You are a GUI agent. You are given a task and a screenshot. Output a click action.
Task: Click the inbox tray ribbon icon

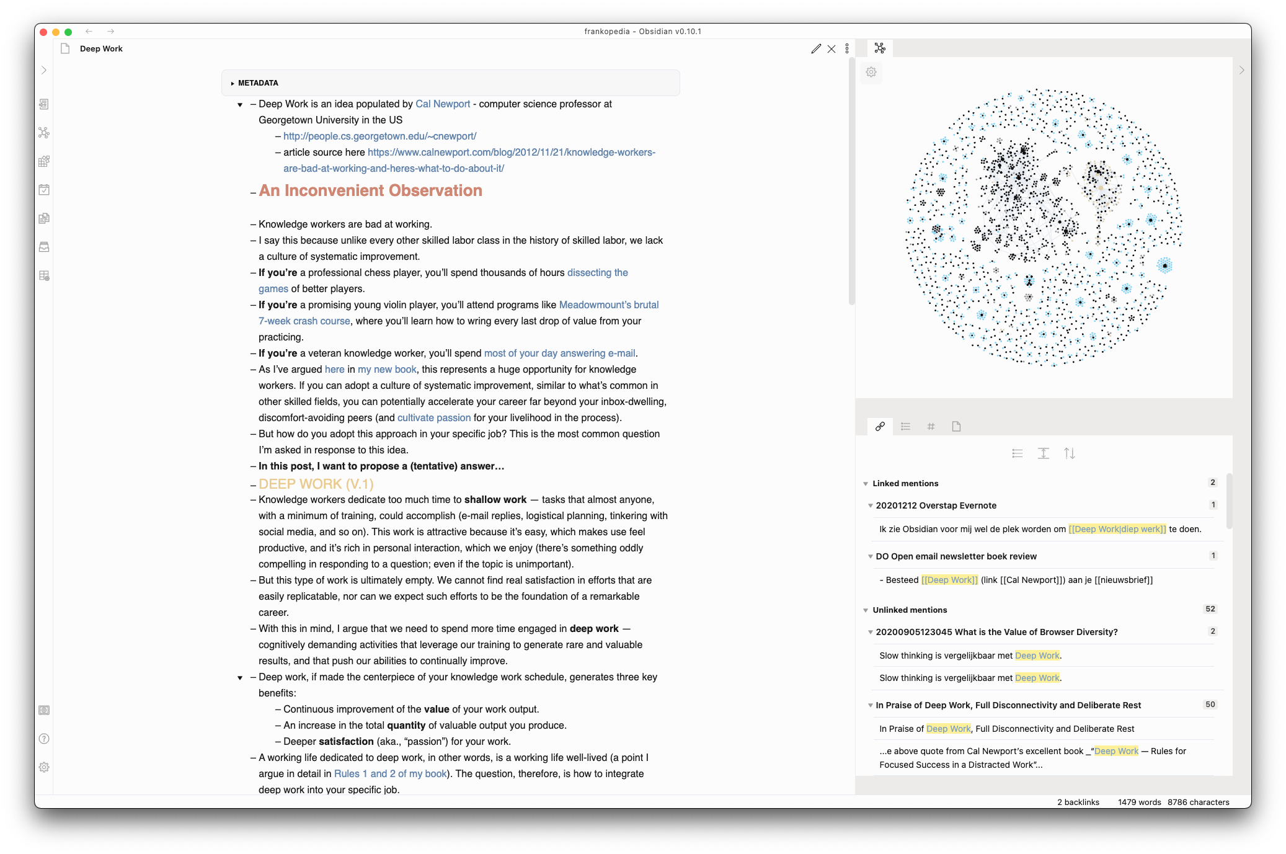[44, 247]
